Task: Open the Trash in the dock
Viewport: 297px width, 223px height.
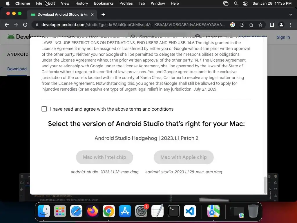Action: pyautogui.click(x=253, y=211)
